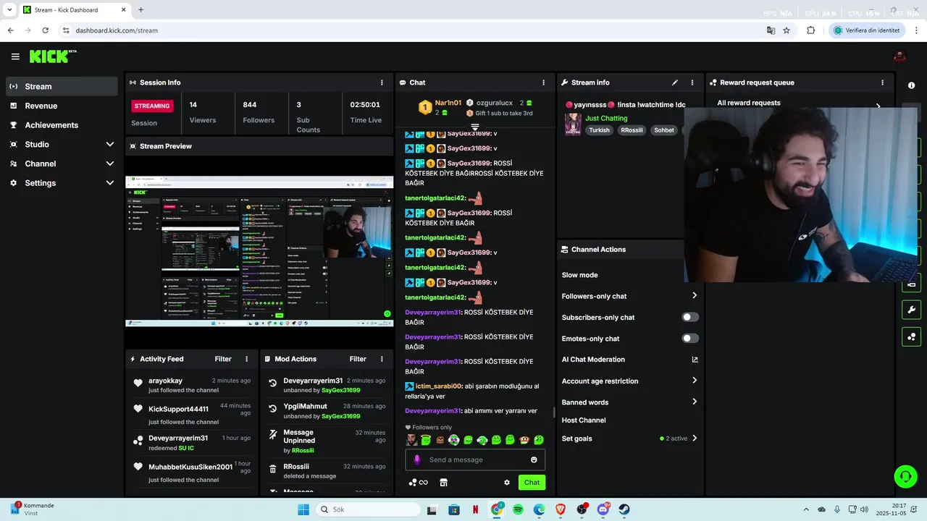Launch Brave browser from the taskbar
The width and height of the screenshot is (927, 521).
point(561,509)
